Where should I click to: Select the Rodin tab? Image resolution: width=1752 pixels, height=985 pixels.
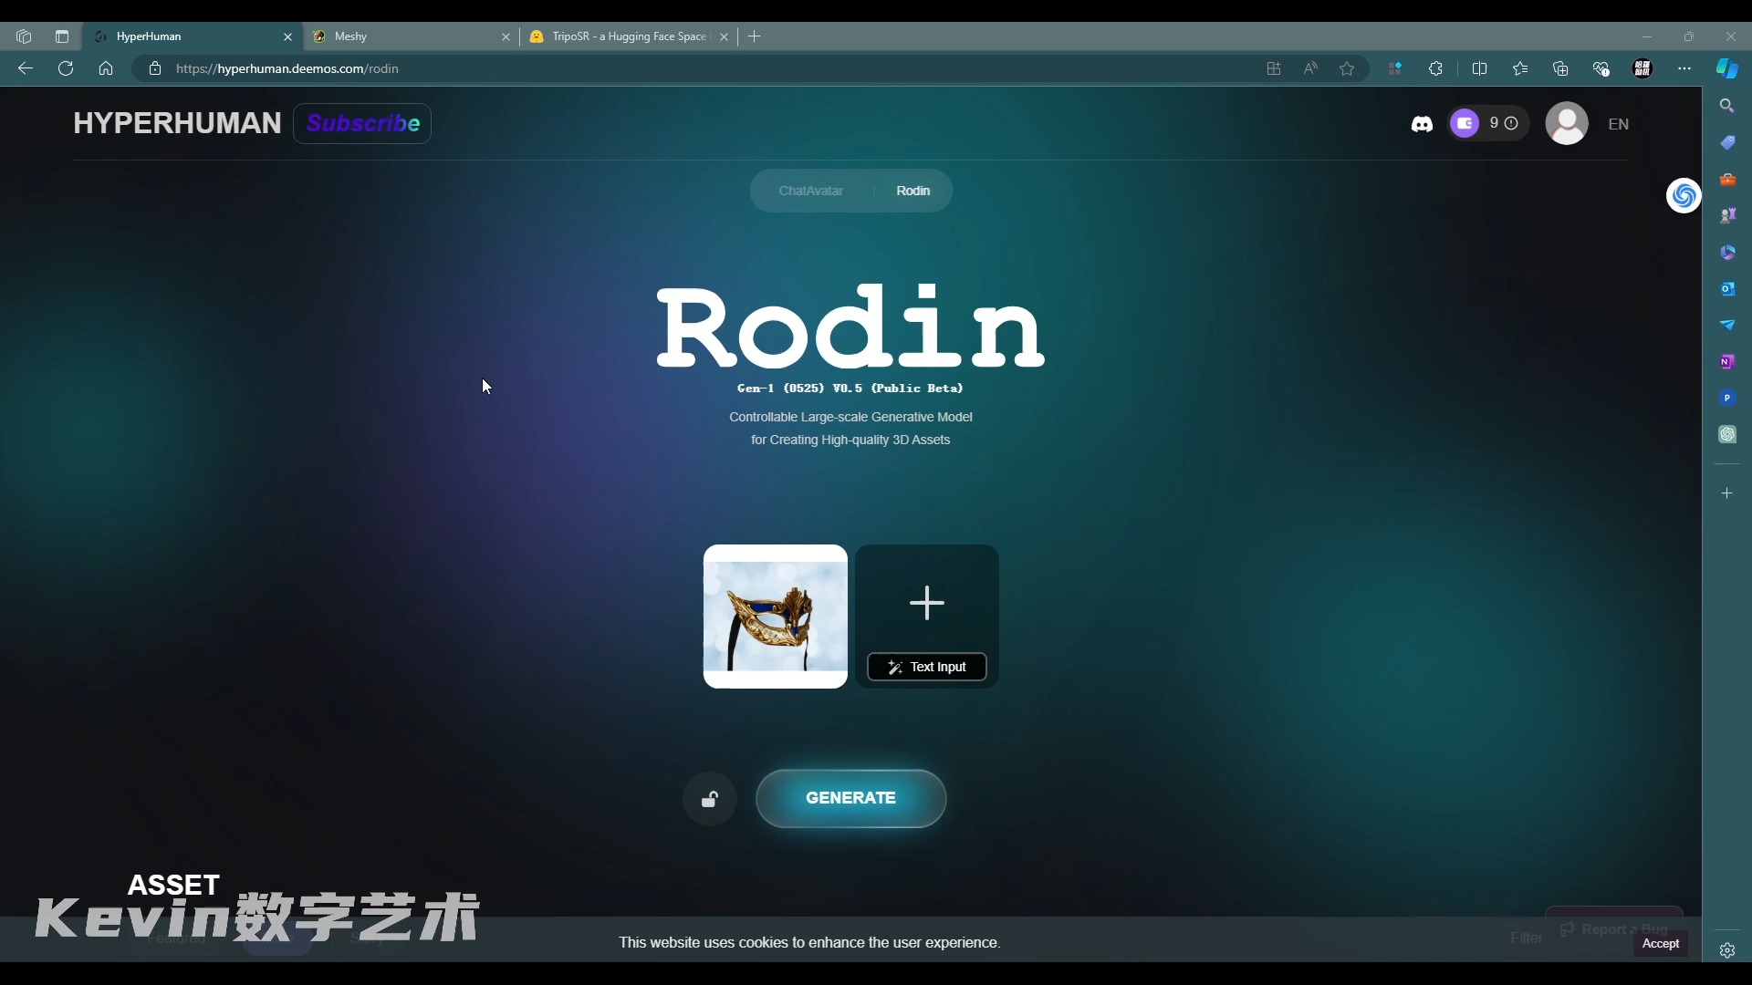click(912, 190)
